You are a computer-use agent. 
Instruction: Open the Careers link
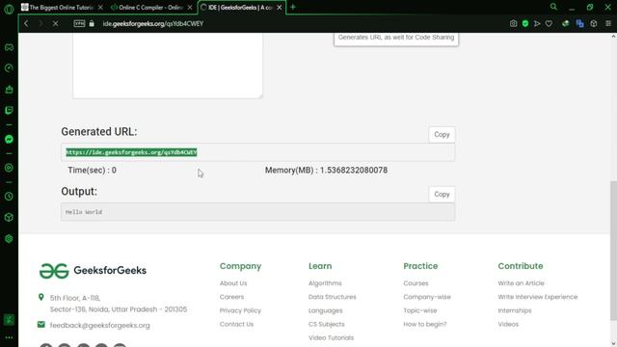(231, 297)
